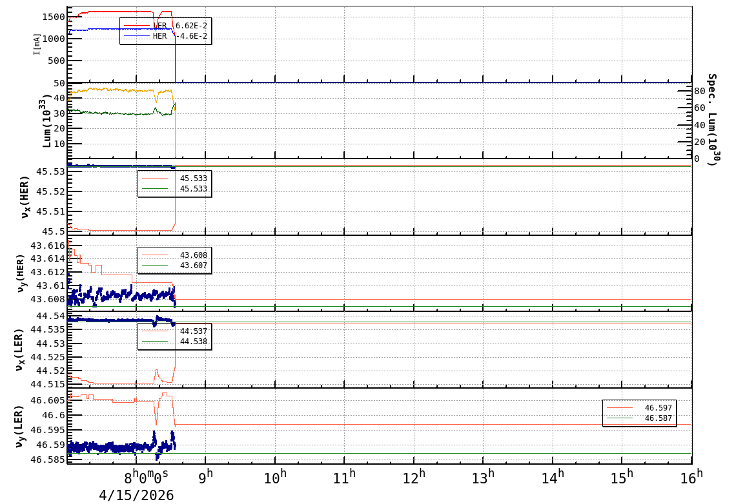Click the 4/15/2026 date label
This screenshot has width=745, height=504.
point(136,495)
